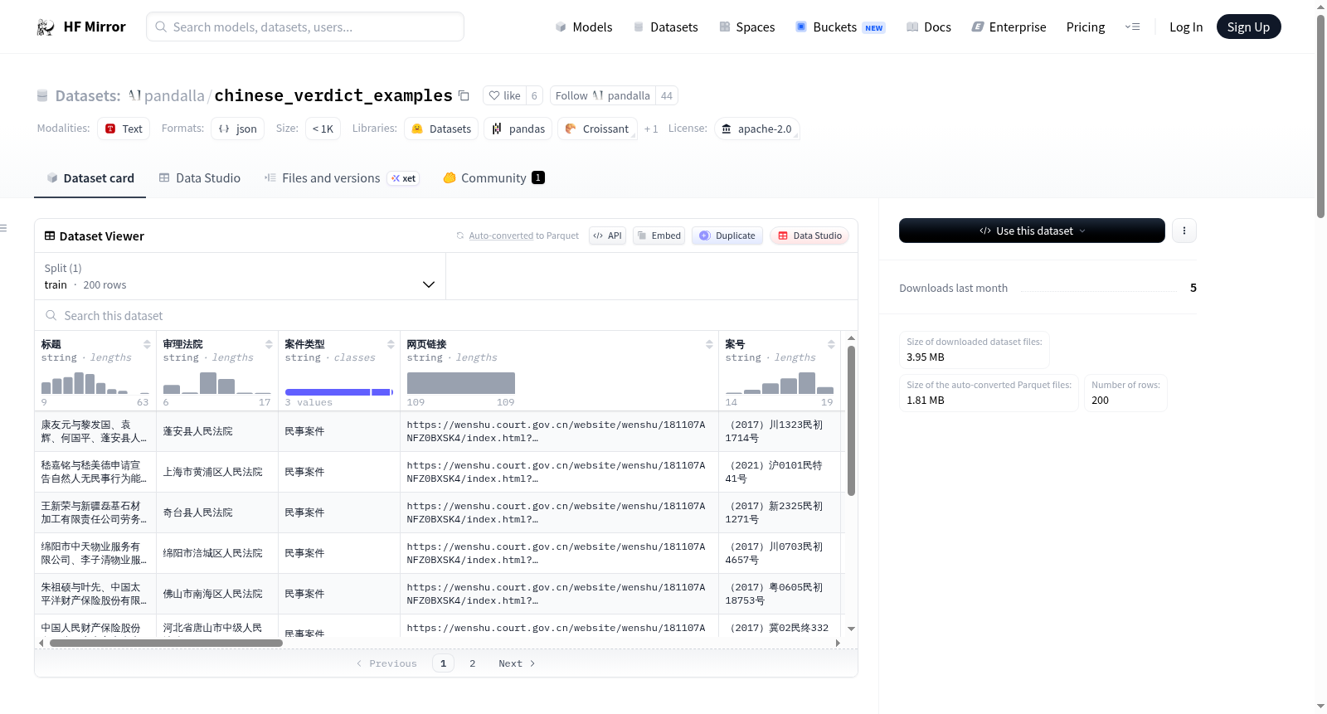The width and height of the screenshot is (1327, 714).
Task: Open the Community tab
Action: 493,178
